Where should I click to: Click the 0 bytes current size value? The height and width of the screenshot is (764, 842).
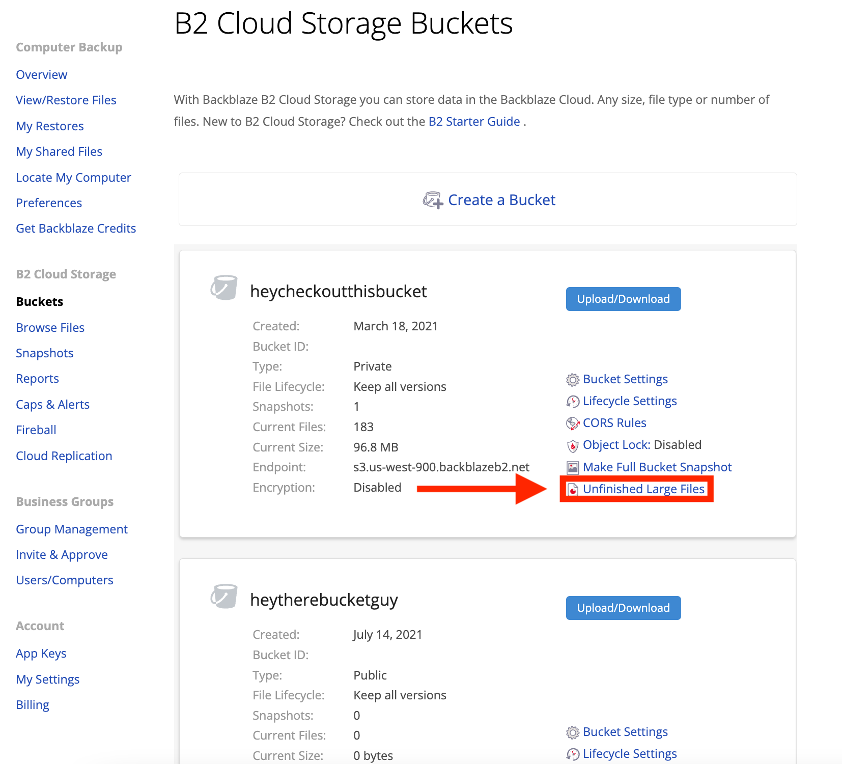373,756
